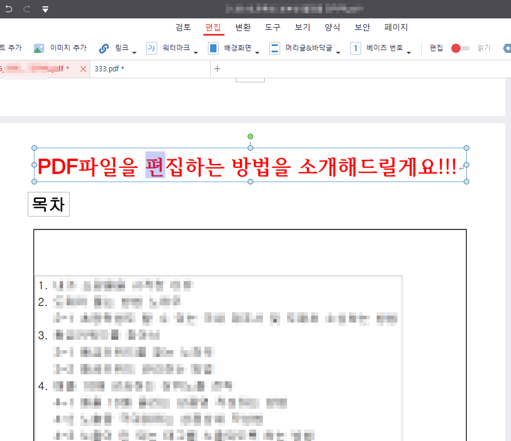
Task: Open the 페이지 menu tab
Action: [396, 27]
